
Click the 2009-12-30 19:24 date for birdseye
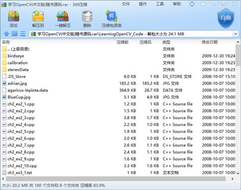pyautogui.click(x=219, y=56)
